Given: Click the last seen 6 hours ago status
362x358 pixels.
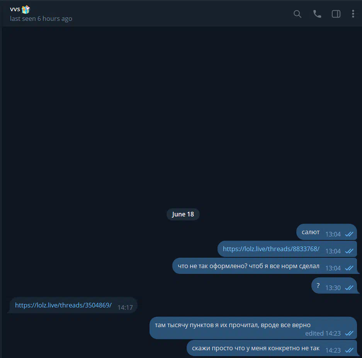Looking at the screenshot, I should [41, 19].
